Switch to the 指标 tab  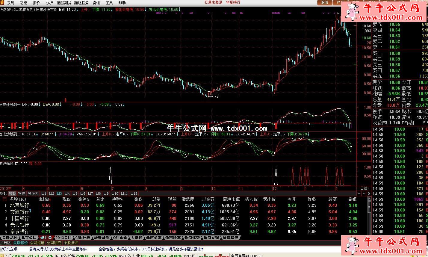[x=4, y=193]
